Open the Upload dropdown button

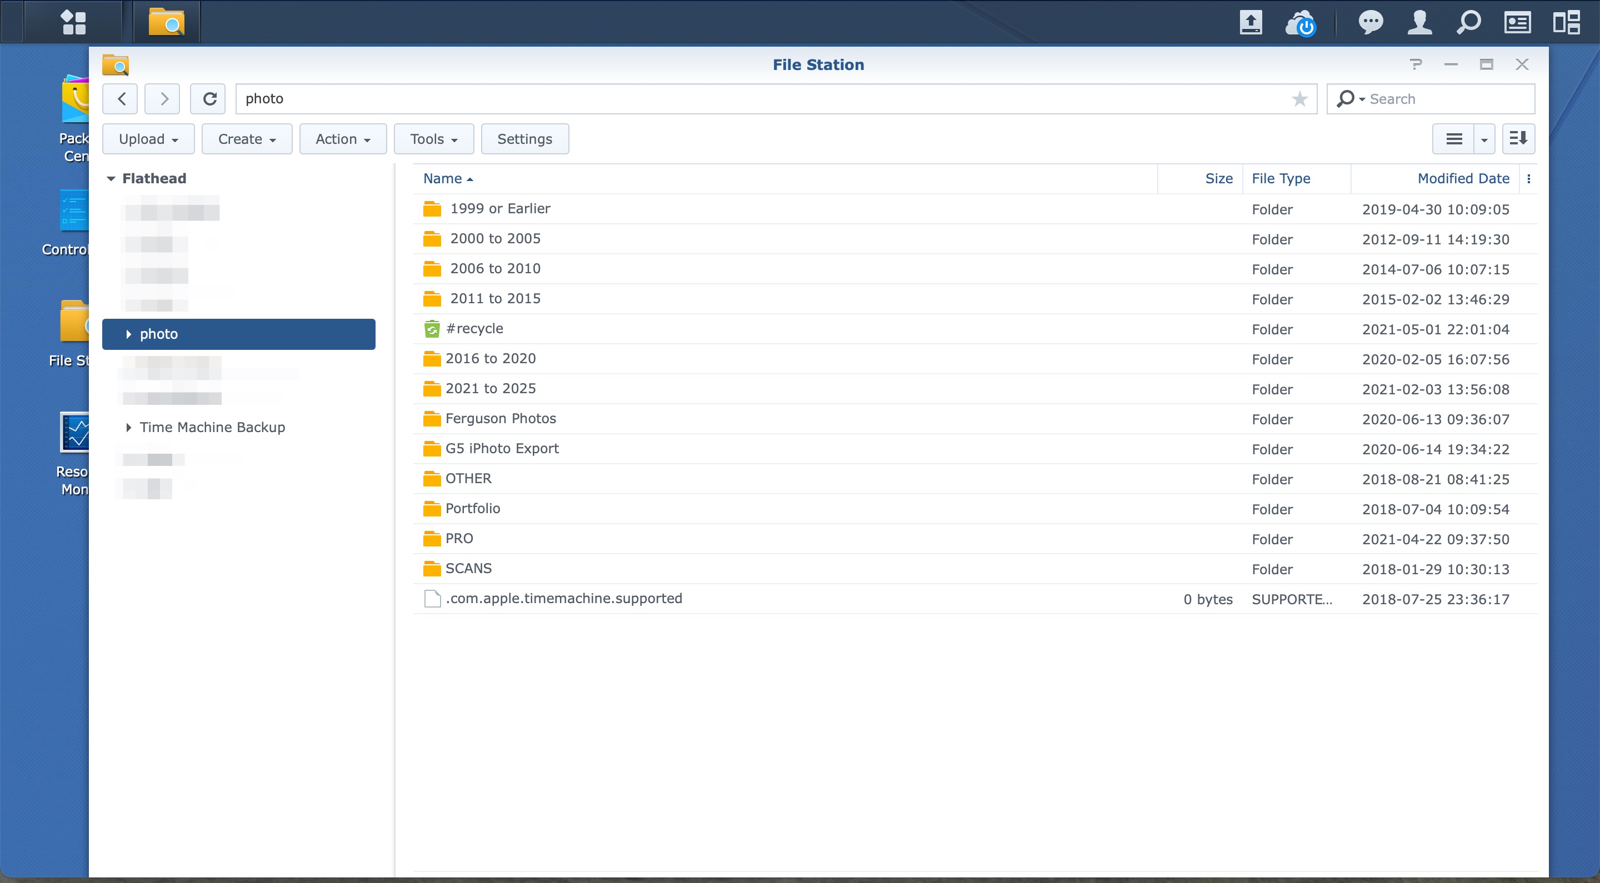pos(148,139)
